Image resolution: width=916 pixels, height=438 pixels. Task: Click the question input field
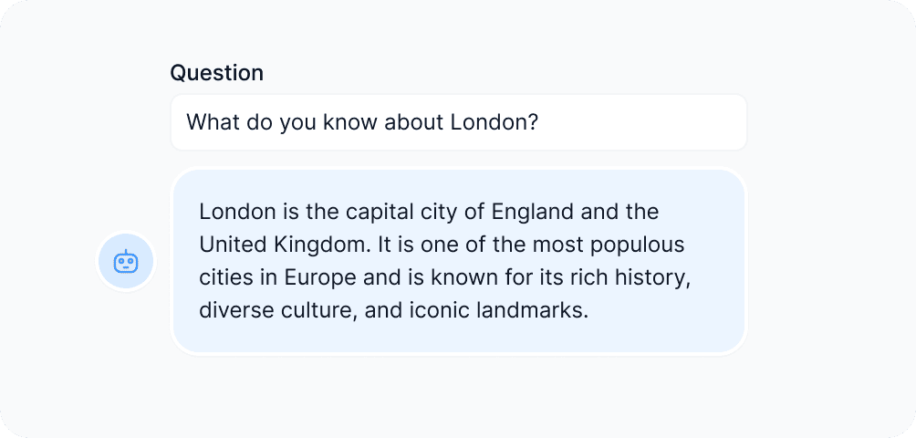click(458, 122)
